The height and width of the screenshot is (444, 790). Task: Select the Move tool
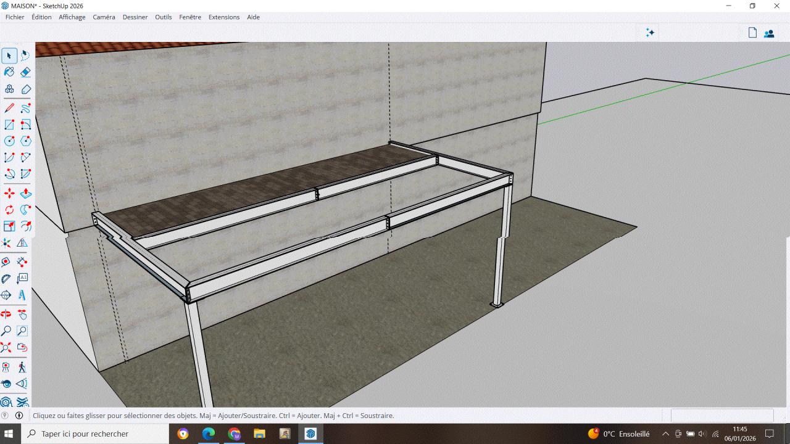(x=9, y=194)
